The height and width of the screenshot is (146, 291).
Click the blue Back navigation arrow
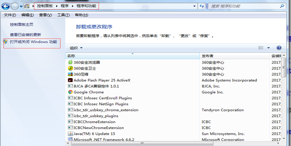pyautogui.click(x=6, y=6)
